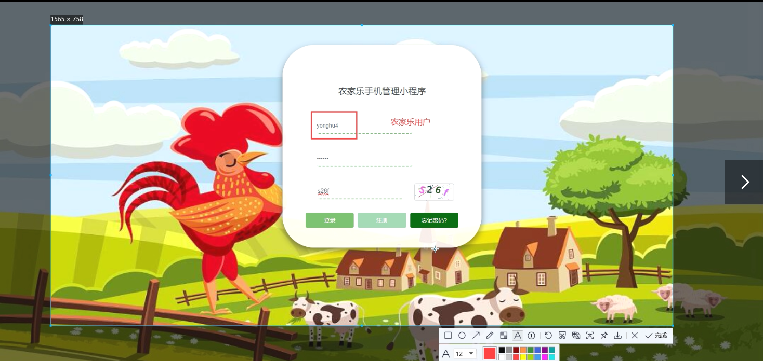
Task: Translate the captured screenshot text
Action: [576, 336]
